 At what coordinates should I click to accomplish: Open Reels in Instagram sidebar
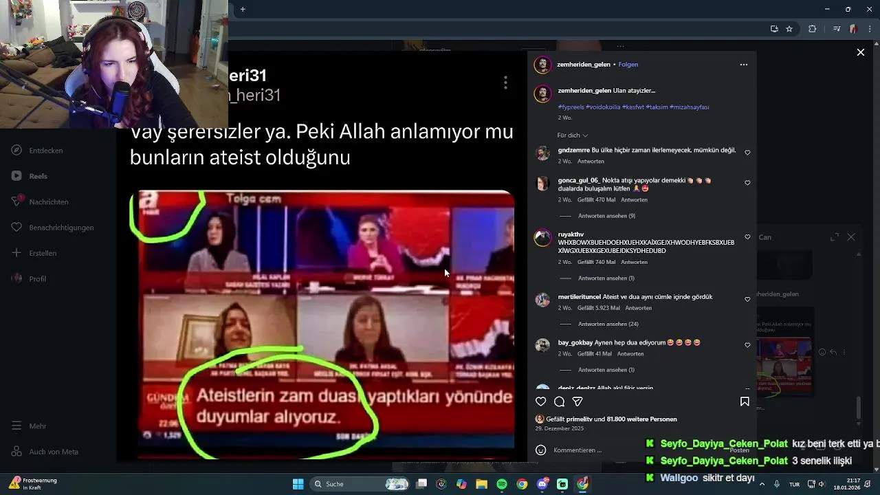pyautogui.click(x=30, y=176)
